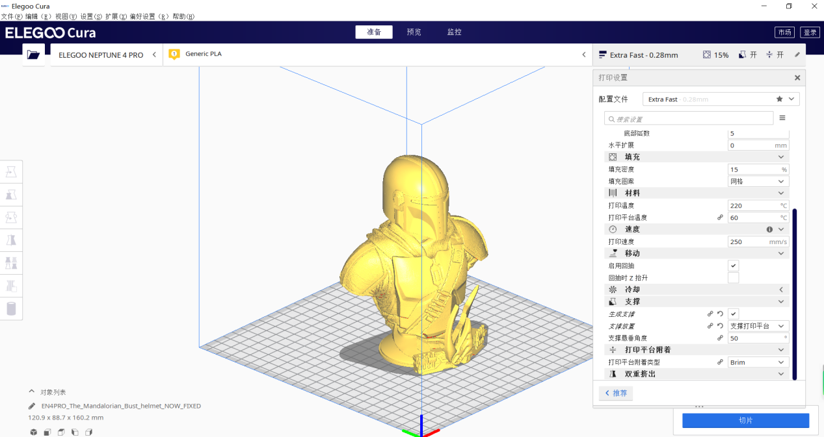824x437 pixels.
Task: Click the yellow Generic PLA material badge
Action: pos(174,55)
